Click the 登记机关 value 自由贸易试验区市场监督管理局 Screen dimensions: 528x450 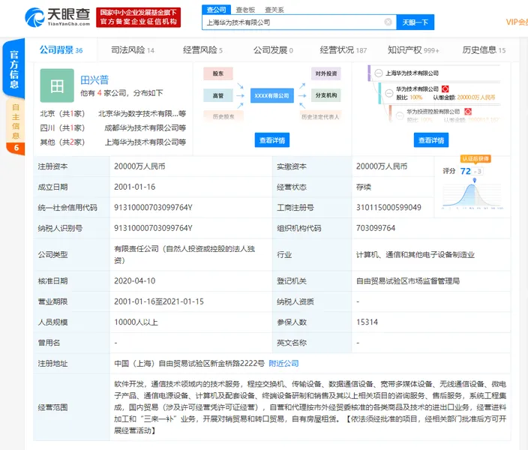[408, 281]
